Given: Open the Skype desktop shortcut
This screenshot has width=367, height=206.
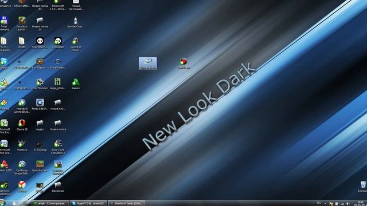Looking at the screenshot, I should [4, 64].
